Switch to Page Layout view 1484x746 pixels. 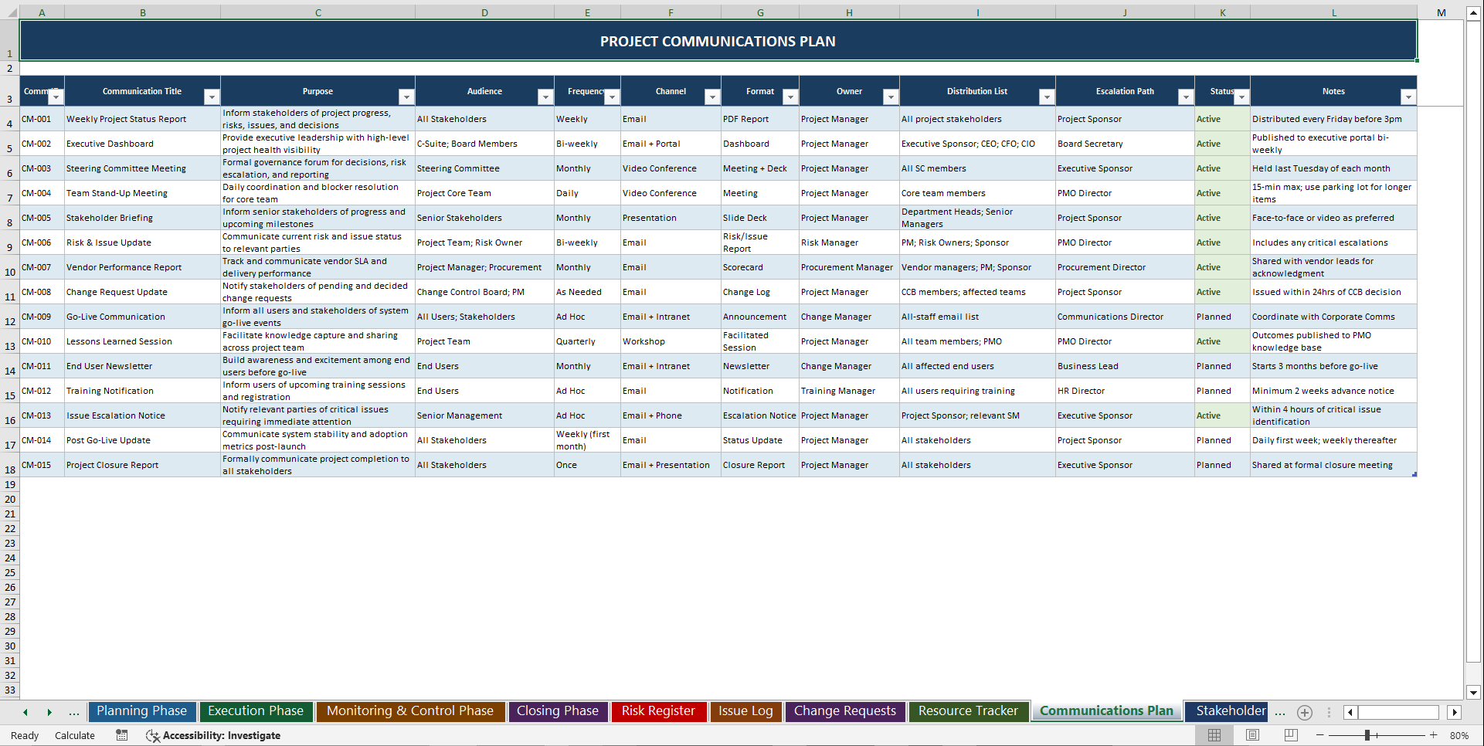coord(1252,735)
